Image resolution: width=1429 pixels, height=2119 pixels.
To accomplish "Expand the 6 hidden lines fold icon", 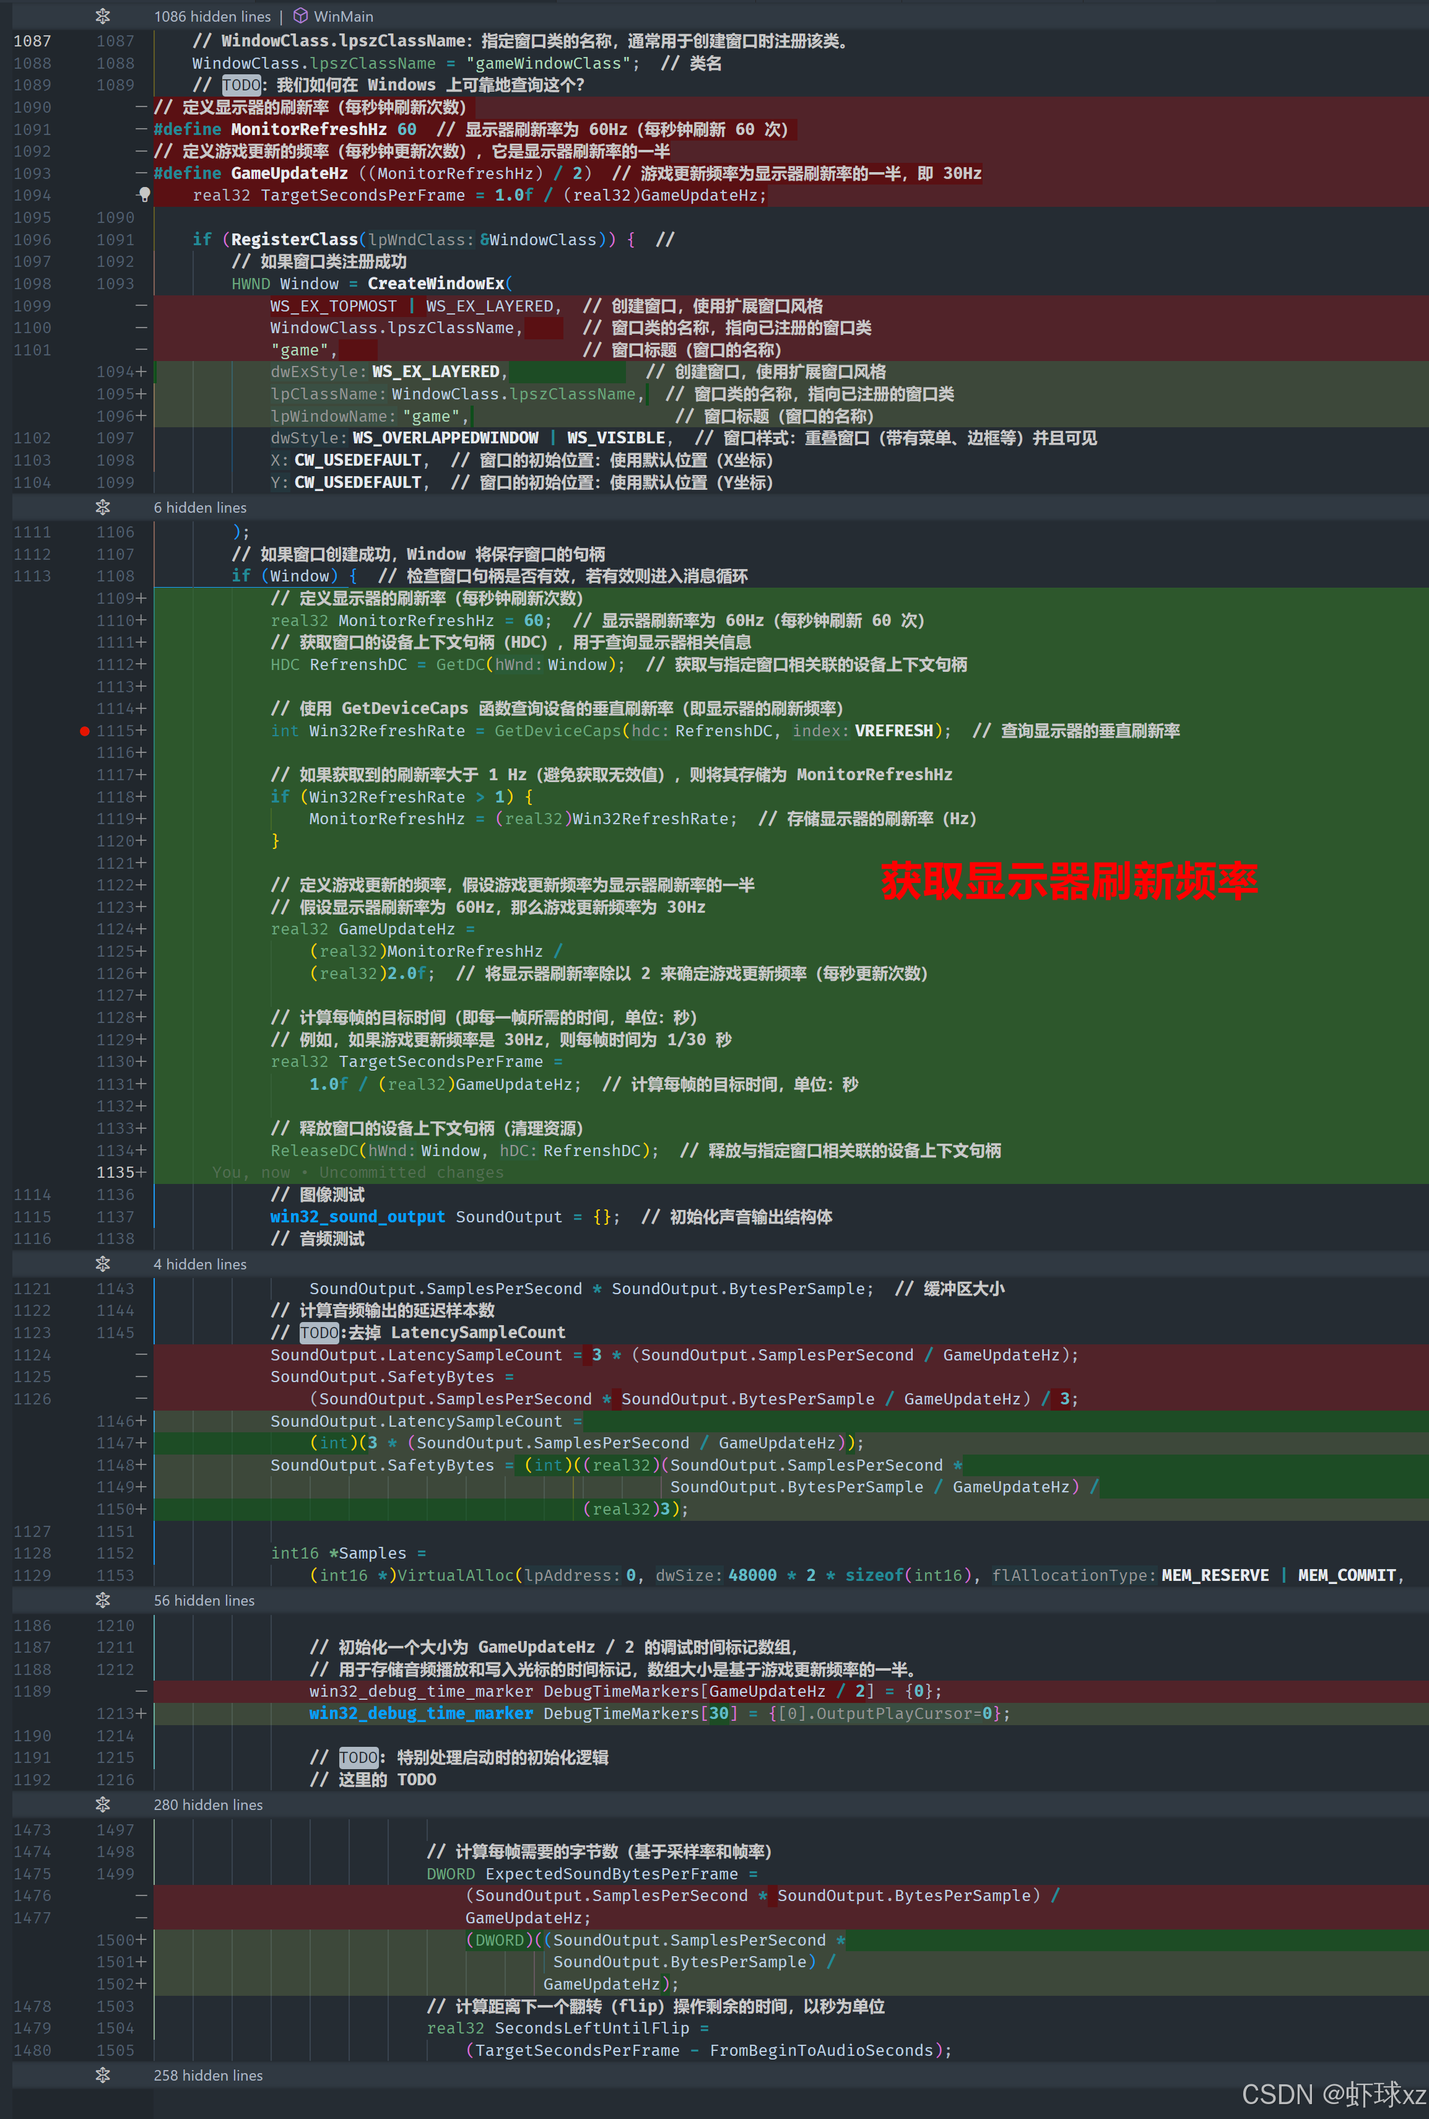I will [103, 508].
